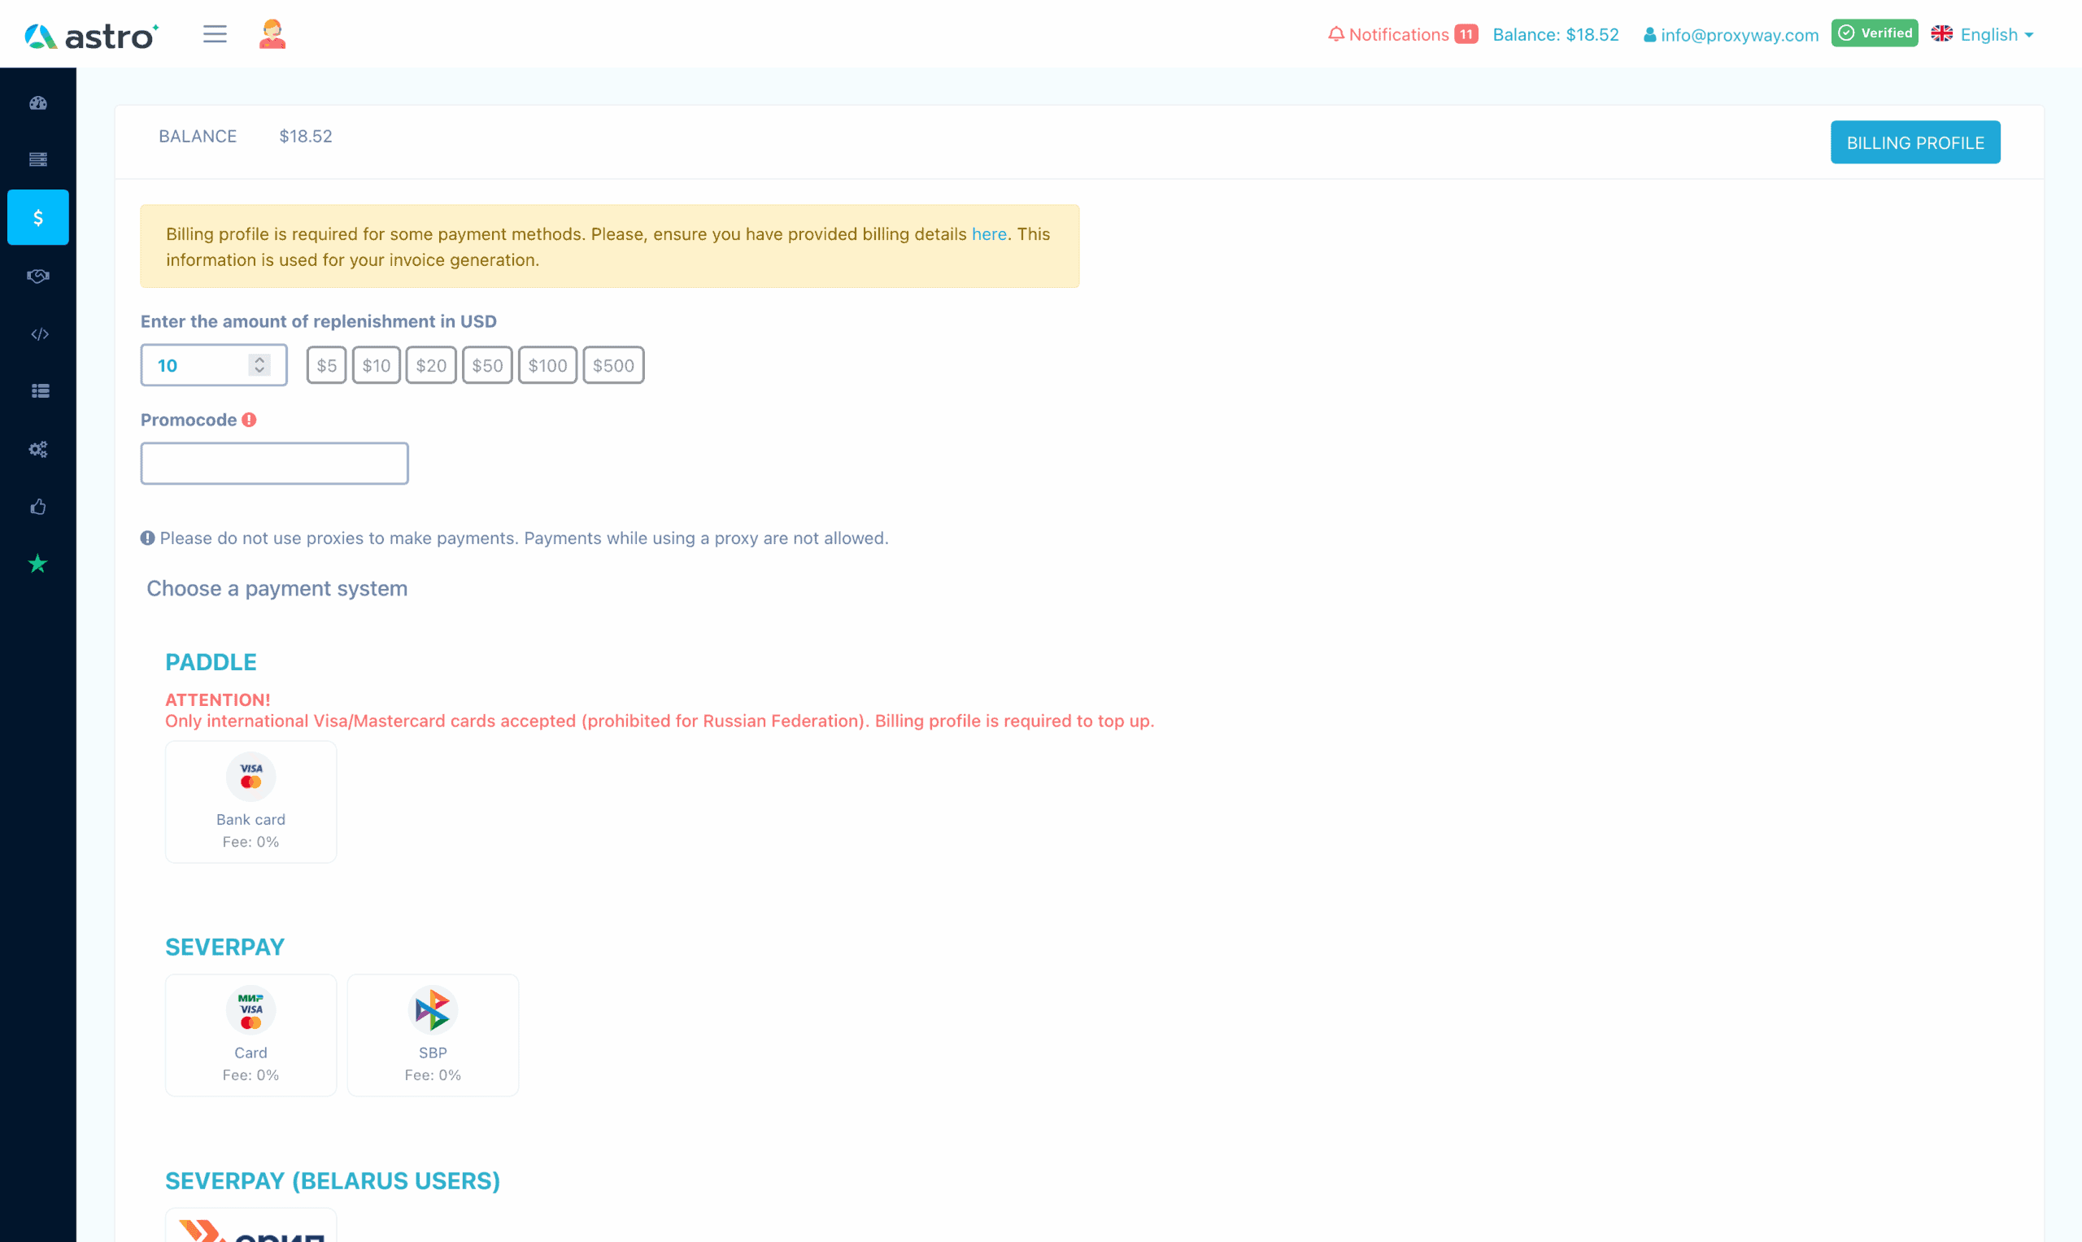Open the billing dollar sidebar tab
2082x1242 pixels.
click(37, 218)
